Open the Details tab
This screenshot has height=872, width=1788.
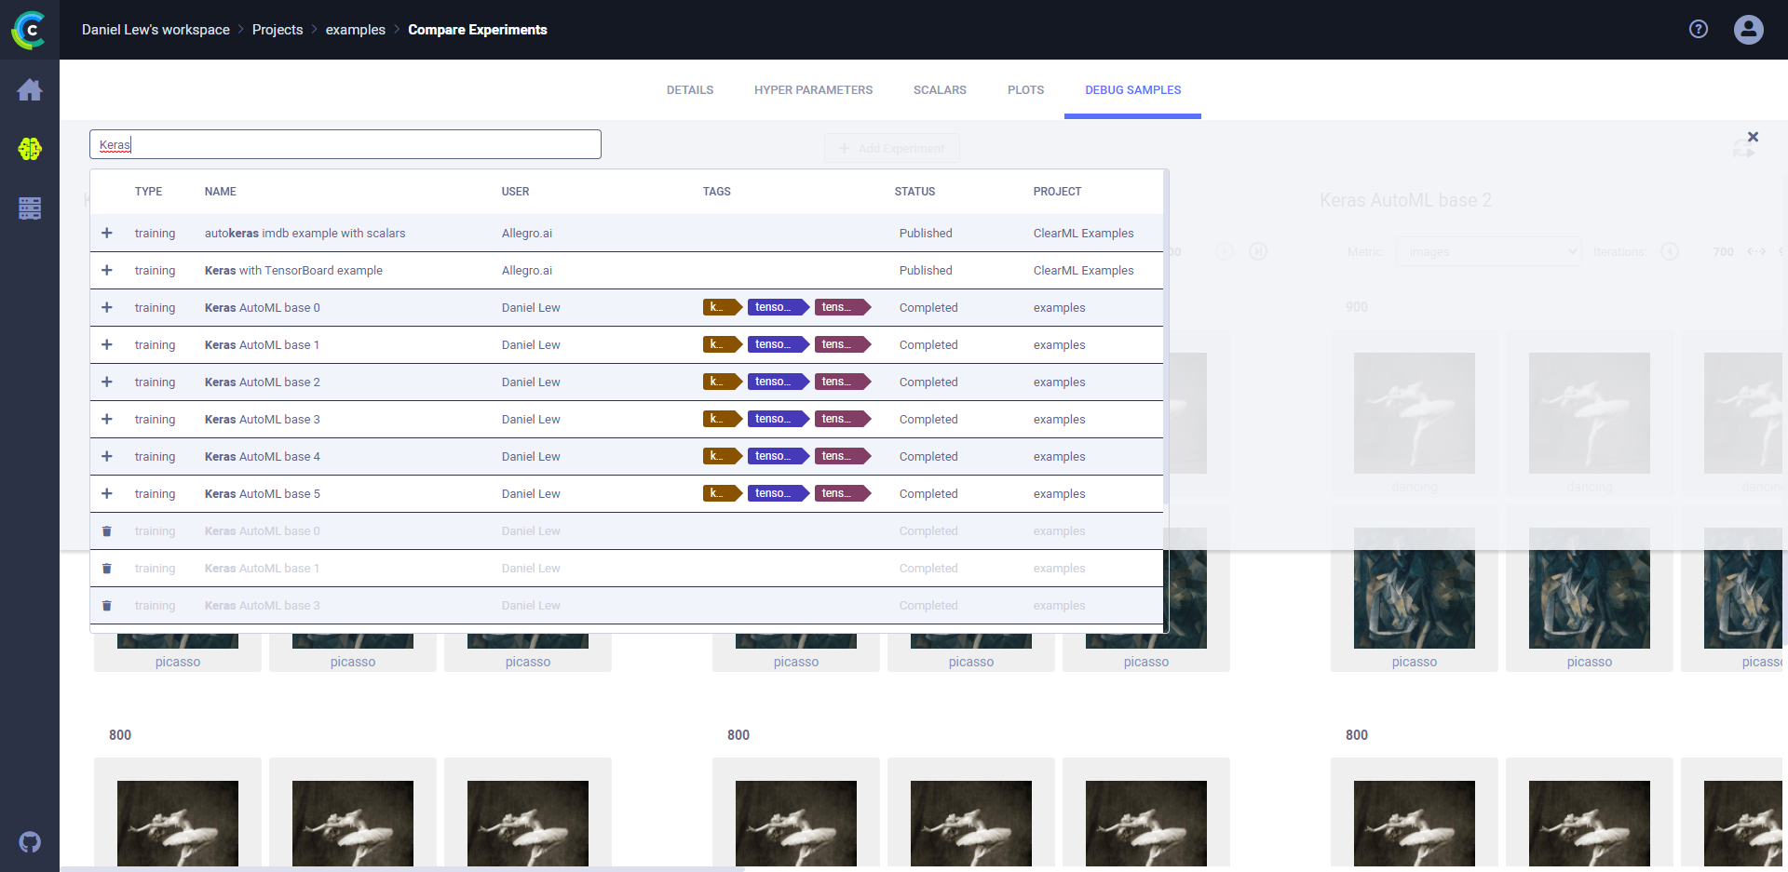tap(689, 90)
